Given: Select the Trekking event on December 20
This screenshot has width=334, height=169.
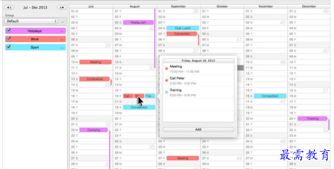Looking at the screenshot, I should tap(313, 118).
